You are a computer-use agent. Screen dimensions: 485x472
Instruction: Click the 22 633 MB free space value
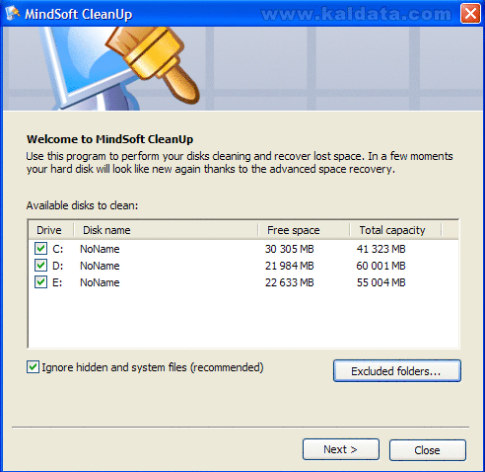click(x=290, y=282)
